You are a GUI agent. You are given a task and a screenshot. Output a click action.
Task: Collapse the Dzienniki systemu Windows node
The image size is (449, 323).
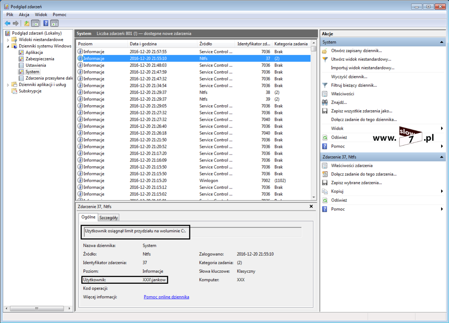(8, 46)
